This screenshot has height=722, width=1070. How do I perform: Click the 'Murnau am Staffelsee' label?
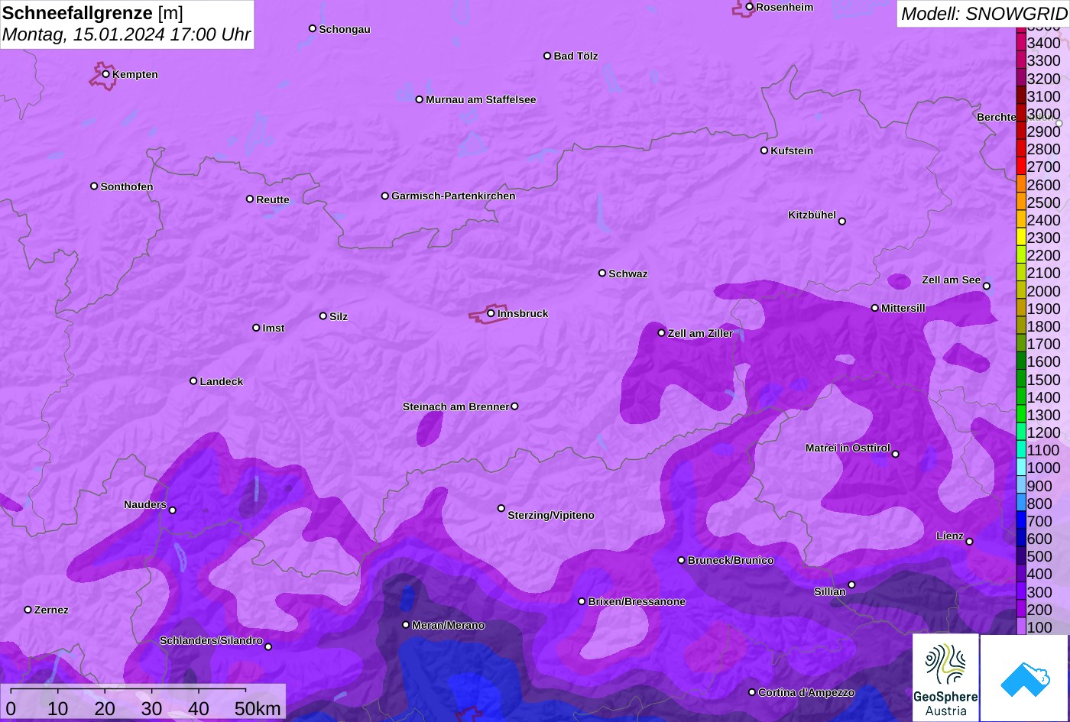point(481,99)
